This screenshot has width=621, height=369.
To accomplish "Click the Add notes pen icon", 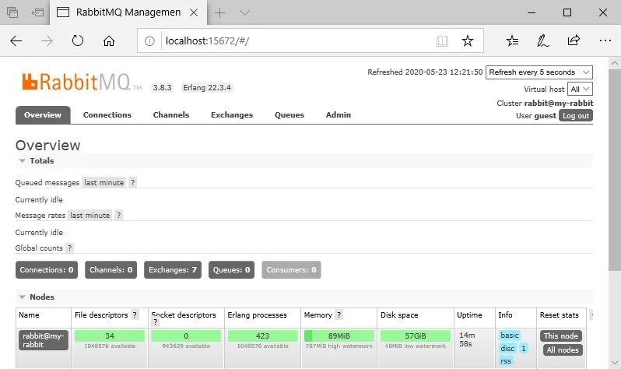I will (542, 40).
